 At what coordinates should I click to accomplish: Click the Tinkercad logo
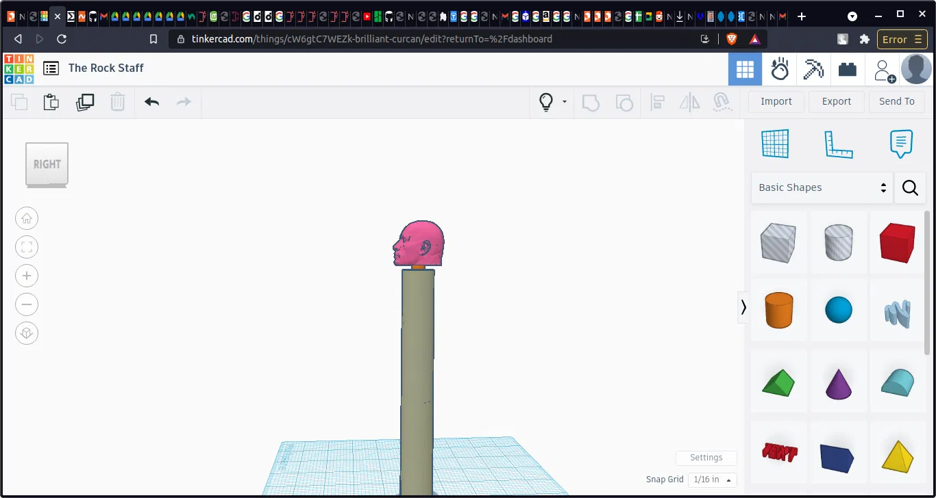(19, 68)
